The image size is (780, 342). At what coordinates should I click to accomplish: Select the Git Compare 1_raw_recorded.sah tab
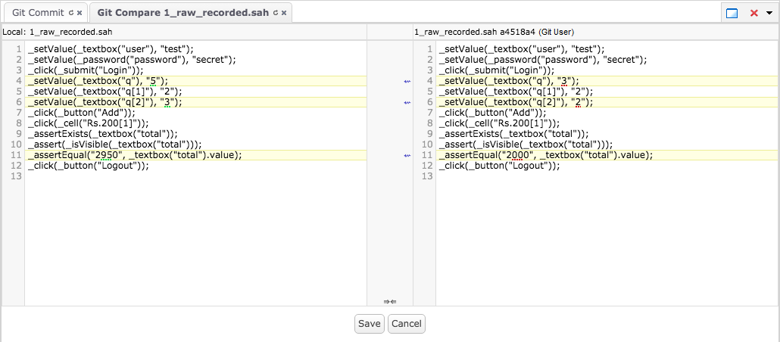pyautogui.click(x=183, y=13)
